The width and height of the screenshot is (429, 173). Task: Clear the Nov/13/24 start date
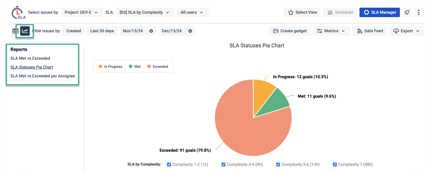click(151, 31)
